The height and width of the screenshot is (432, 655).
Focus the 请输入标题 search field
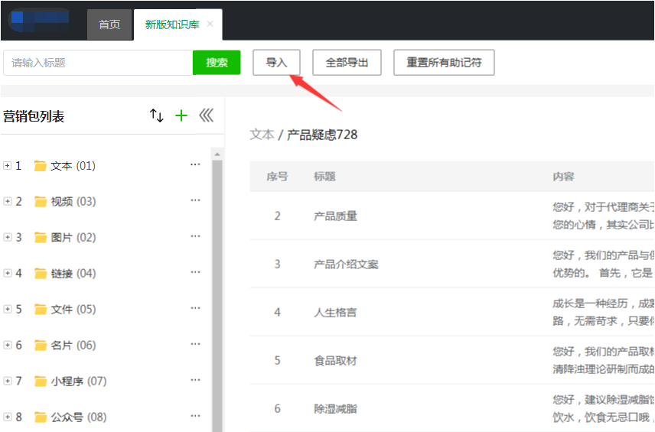click(98, 63)
